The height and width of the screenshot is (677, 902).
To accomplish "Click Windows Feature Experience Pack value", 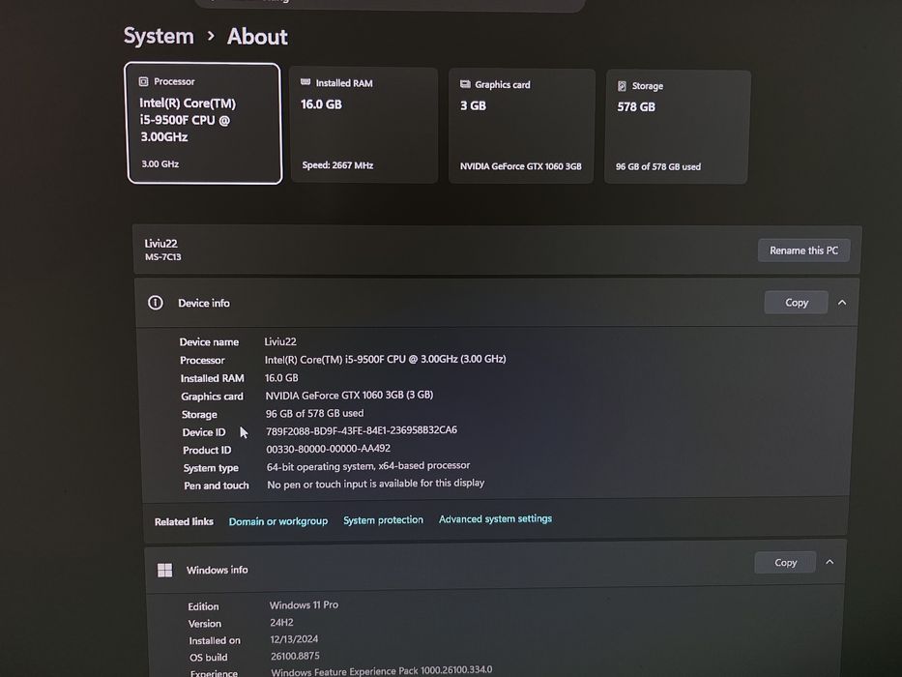I will [x=382, y=670].
